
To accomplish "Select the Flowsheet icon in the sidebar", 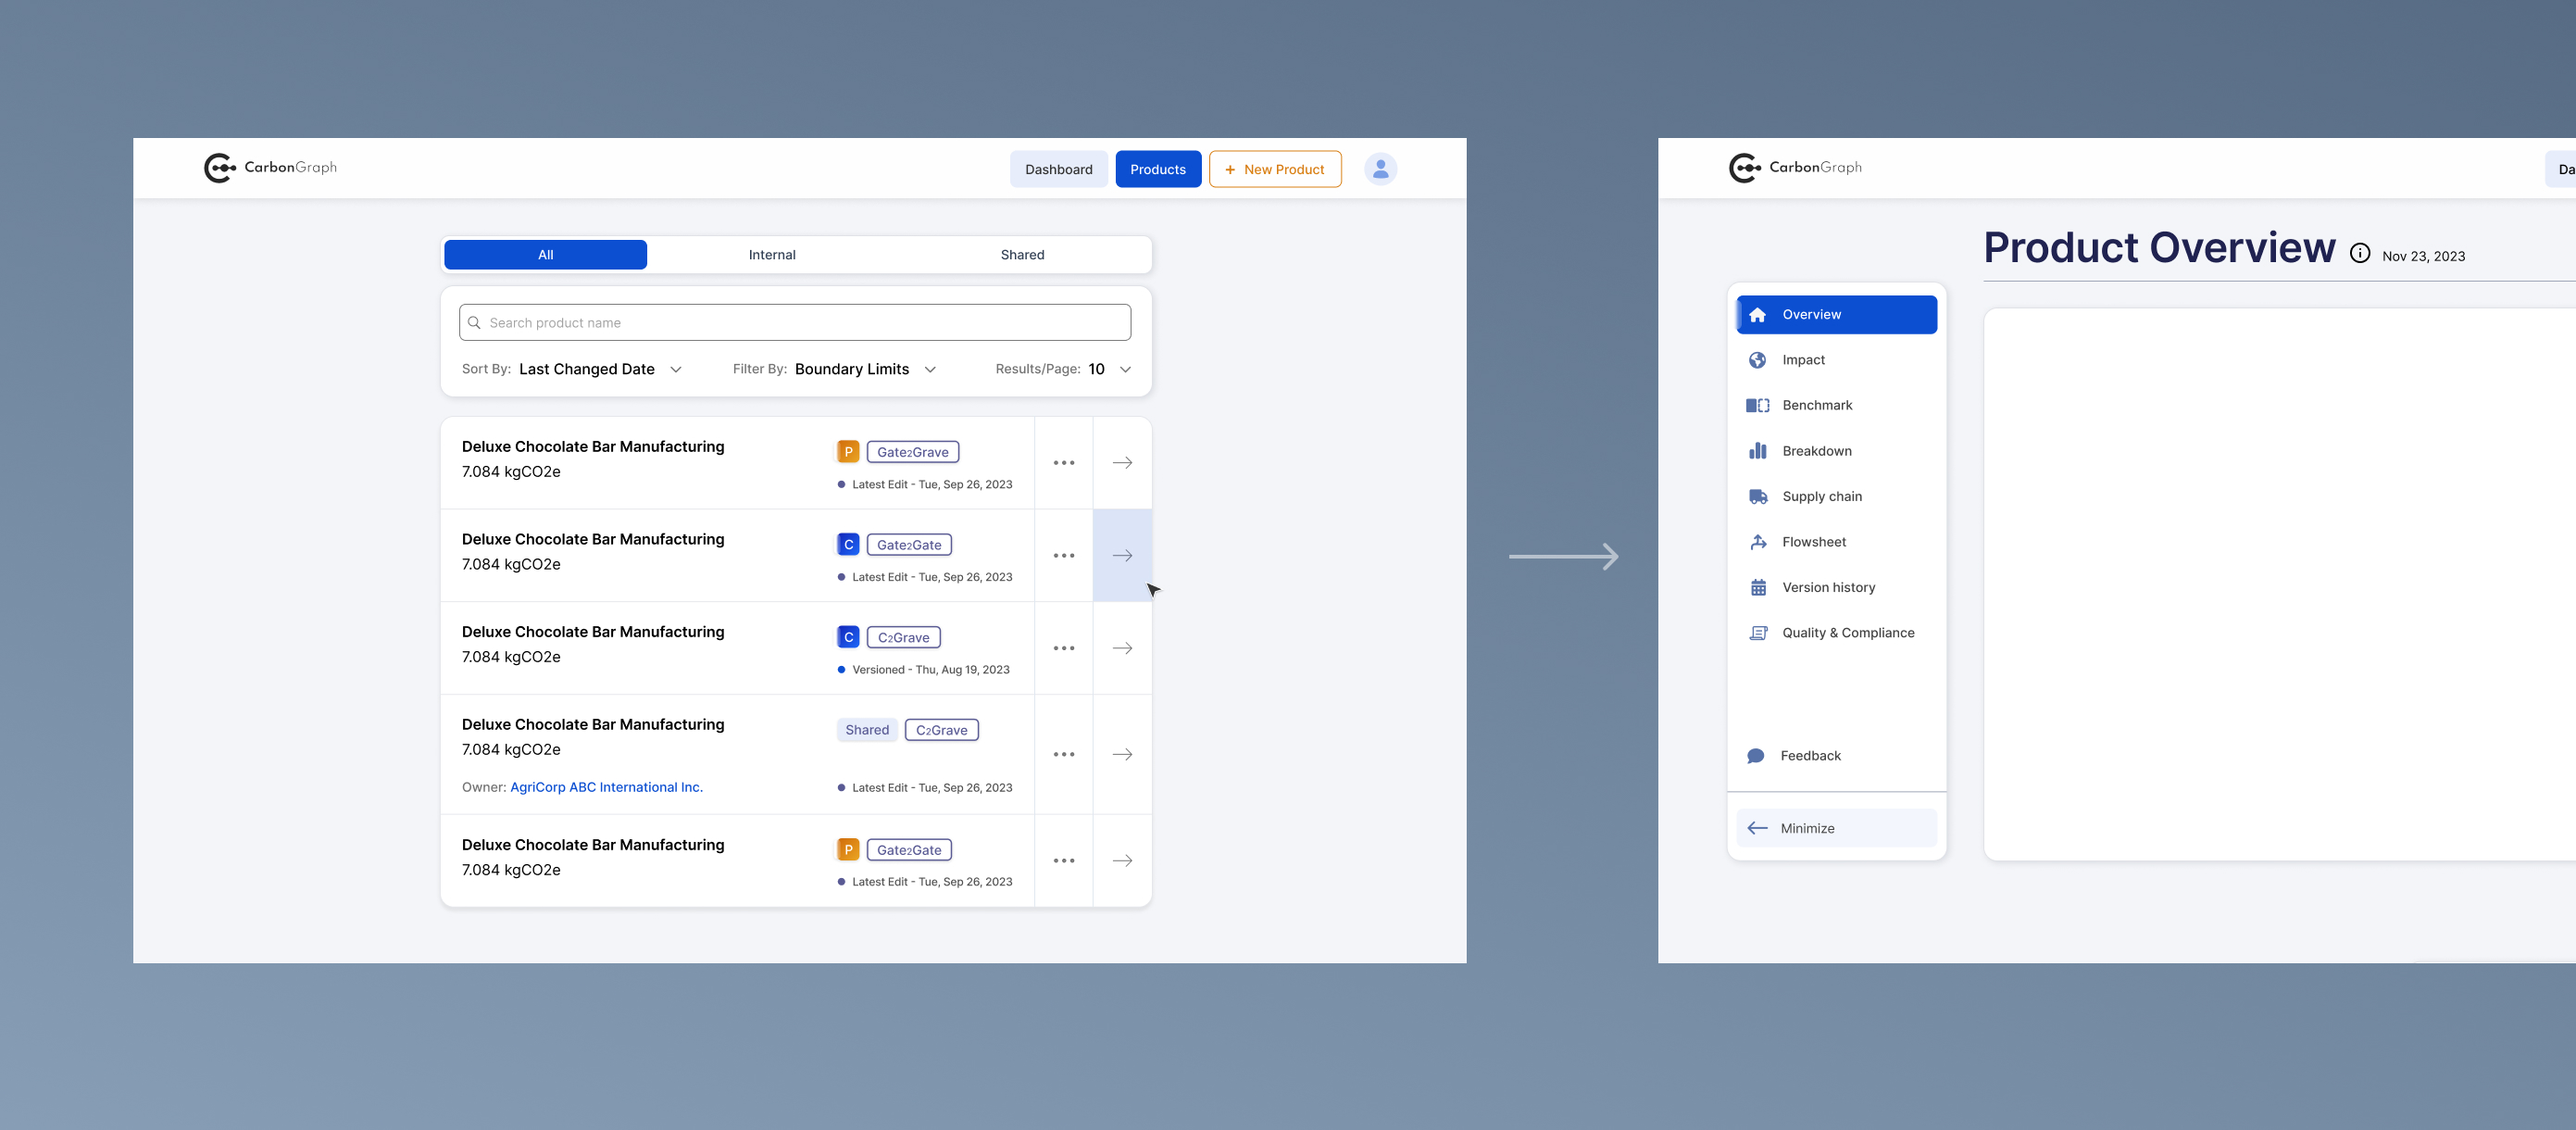I will click(1757, 541).
